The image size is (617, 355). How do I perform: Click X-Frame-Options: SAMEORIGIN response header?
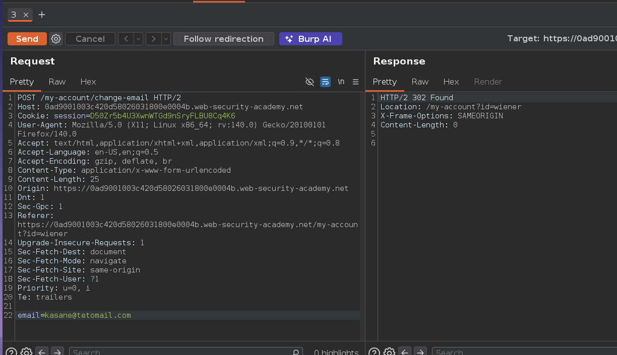[442, 116]
